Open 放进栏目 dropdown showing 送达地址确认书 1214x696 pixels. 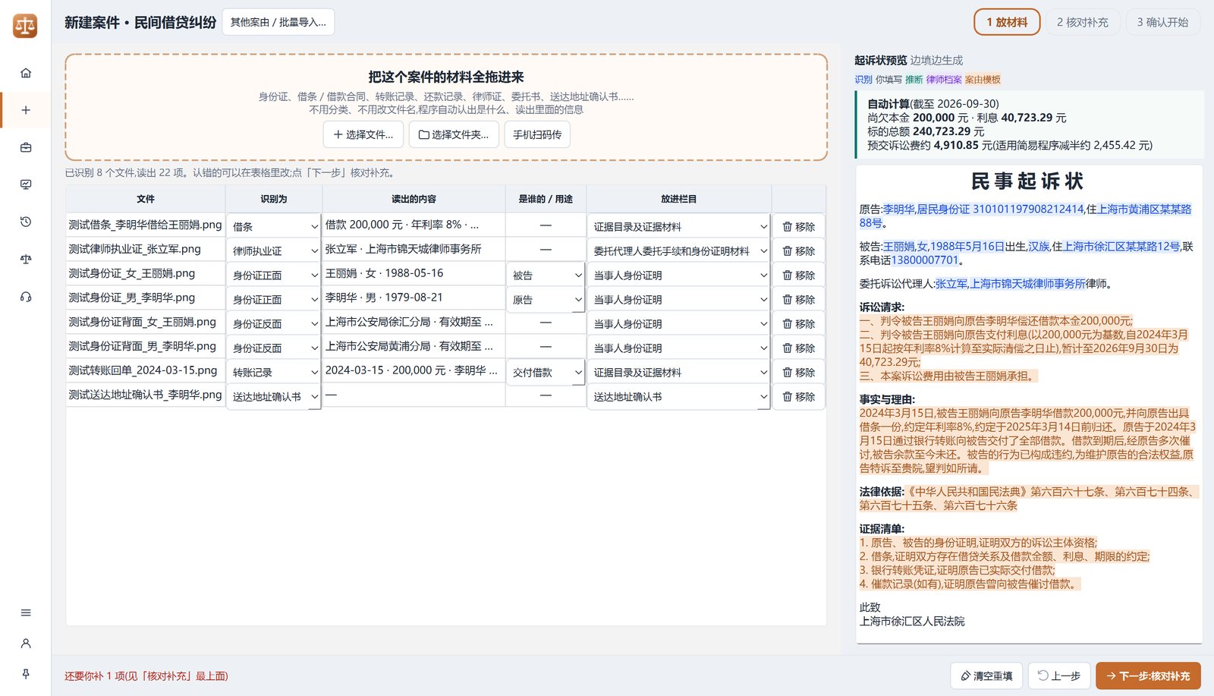click(679, 396)
